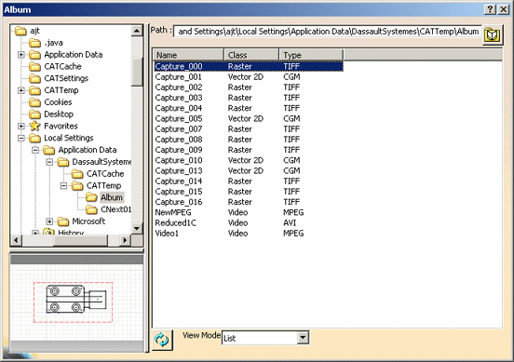Click the tree vertical scrollbar thumb
This screenshot has width=514, height=362.
137,72
